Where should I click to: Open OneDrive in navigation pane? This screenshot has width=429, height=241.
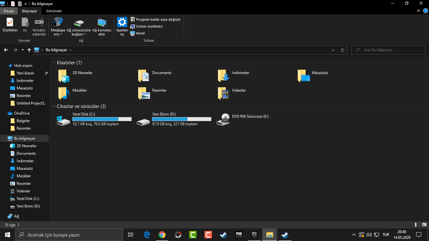(x=19, y=113)
